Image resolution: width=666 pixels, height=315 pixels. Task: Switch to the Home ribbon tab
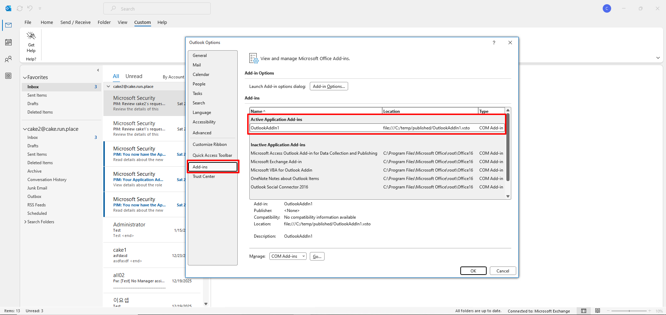coord(47,22)
